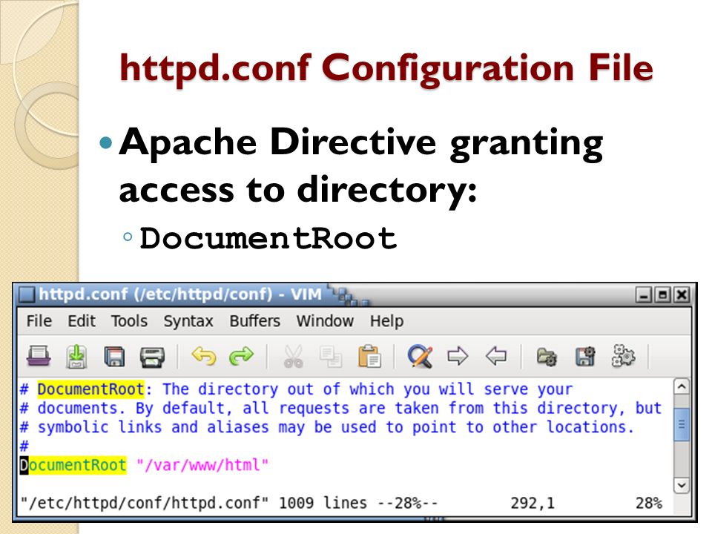Screen dimensions: 712x534
Task: Open the Buffers menu
Action: click(254, 321)
